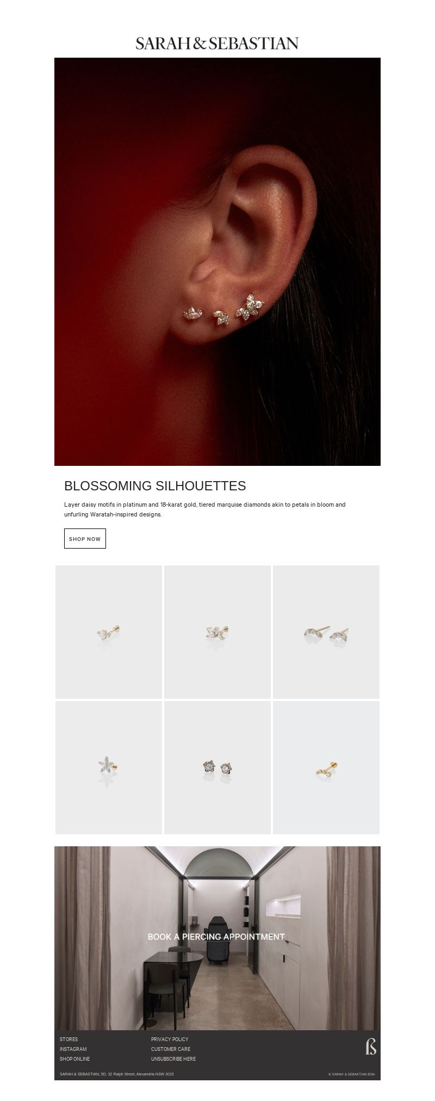The width and height of the screenshot is (435, 1101).
Task: Click the S monogram logo in footer
Action: (x=371, y=1046)
